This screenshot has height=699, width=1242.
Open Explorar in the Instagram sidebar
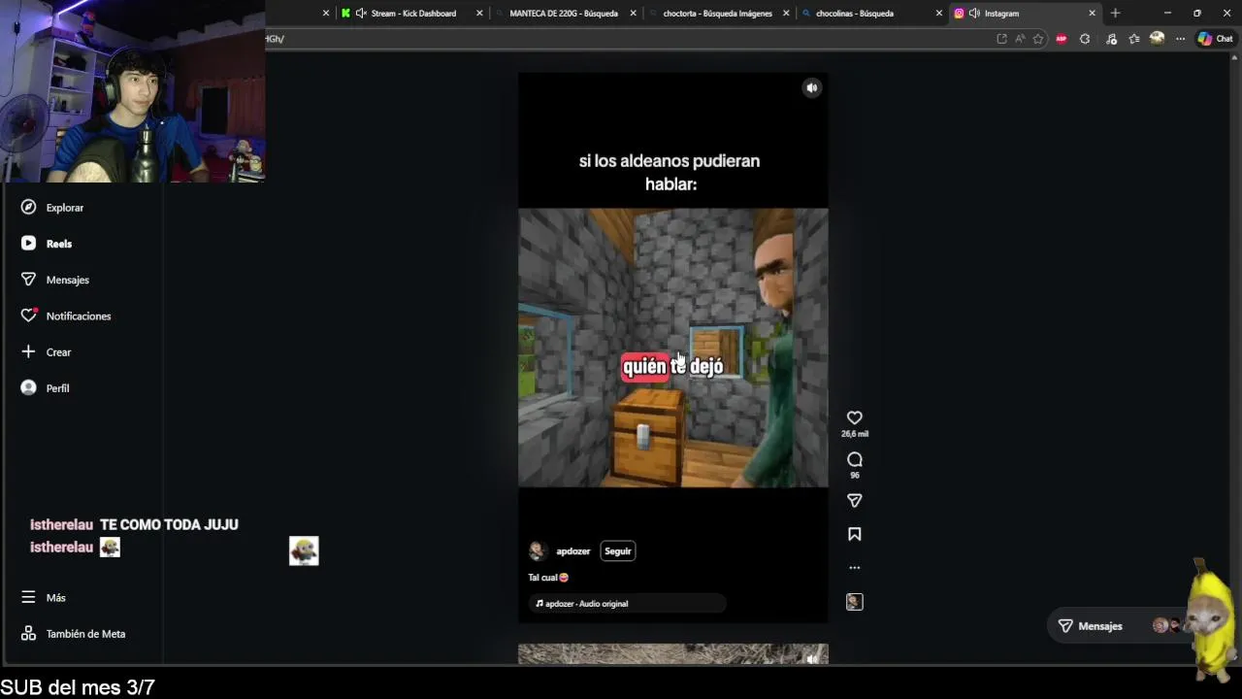click(54, 207)
